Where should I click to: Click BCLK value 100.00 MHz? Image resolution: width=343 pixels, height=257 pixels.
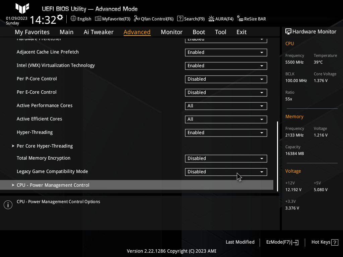click(x=296, y=81)
